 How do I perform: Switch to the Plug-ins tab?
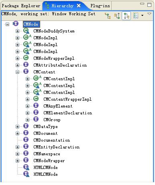pos(100,6)
